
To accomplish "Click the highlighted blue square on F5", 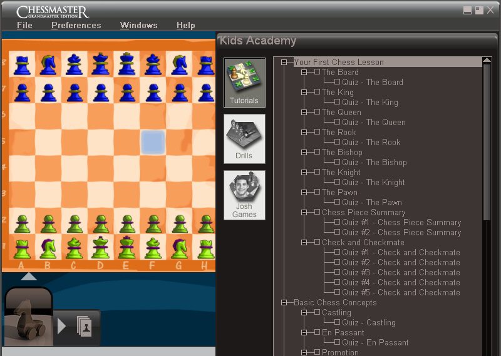I will (x=153, y=142).
